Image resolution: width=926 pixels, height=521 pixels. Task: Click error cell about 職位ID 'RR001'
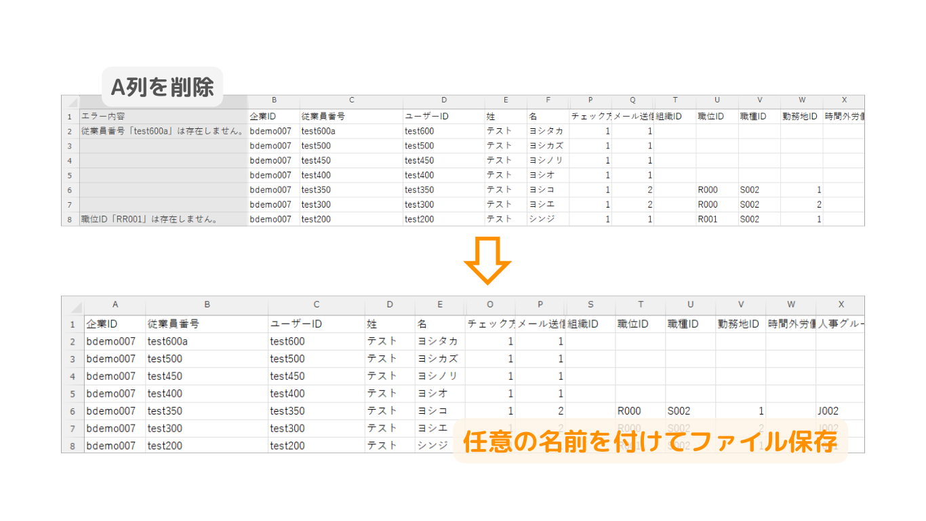coord(163,219)
